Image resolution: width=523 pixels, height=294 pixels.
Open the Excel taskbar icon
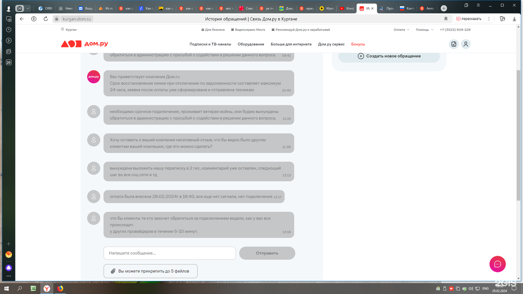click(33, 289)
